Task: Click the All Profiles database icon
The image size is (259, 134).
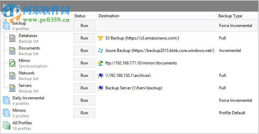Action: point(7,125)
